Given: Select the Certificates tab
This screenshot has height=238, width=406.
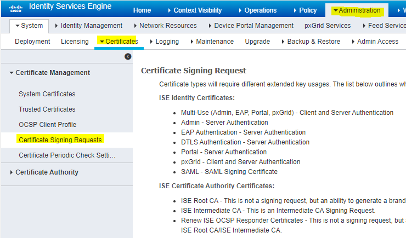Looking at the screenshot, I should tap(119, 42).
